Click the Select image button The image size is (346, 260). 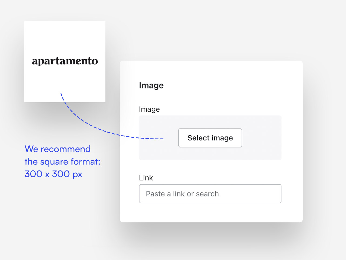(x=210, y=138)
